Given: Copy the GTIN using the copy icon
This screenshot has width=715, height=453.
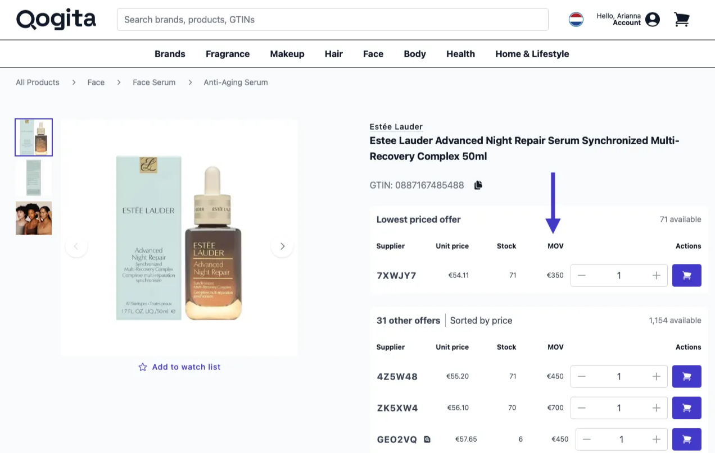Looking at the screenshot, I should [x=478, y=185].
